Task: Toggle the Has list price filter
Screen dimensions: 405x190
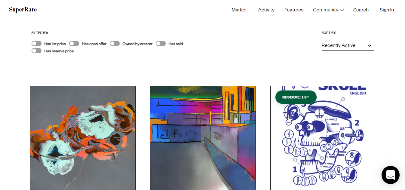Action: pyautogui.click(x=37, y=44)
